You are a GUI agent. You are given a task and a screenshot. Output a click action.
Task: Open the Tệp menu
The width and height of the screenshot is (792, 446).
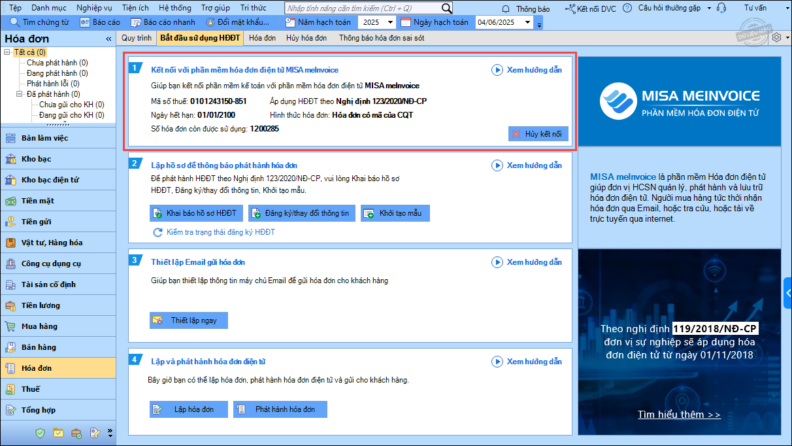(x=15, y=8)
